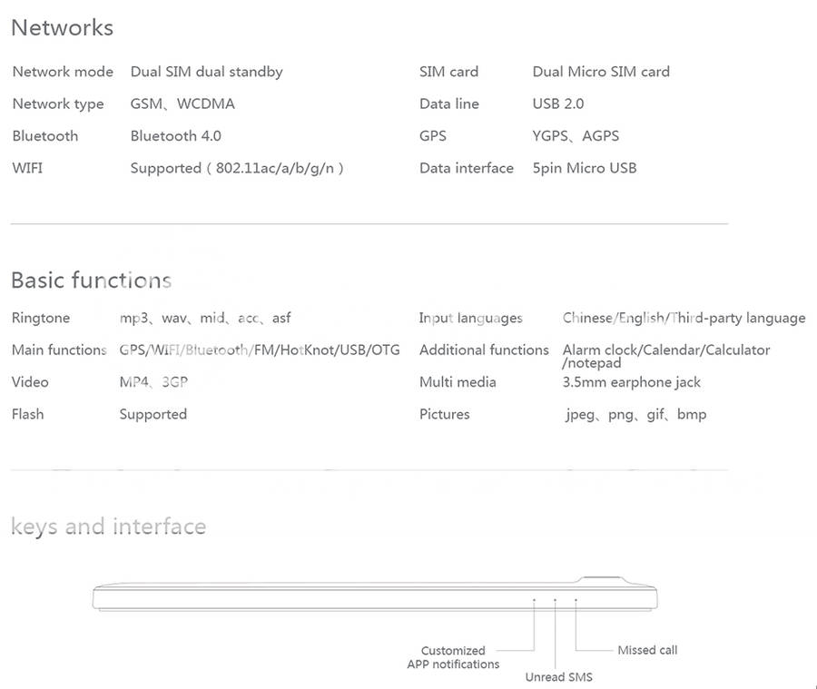Select the 'Chinese/English/Third-party language' text
The image size is (817, 689).
tap(684, 318)
